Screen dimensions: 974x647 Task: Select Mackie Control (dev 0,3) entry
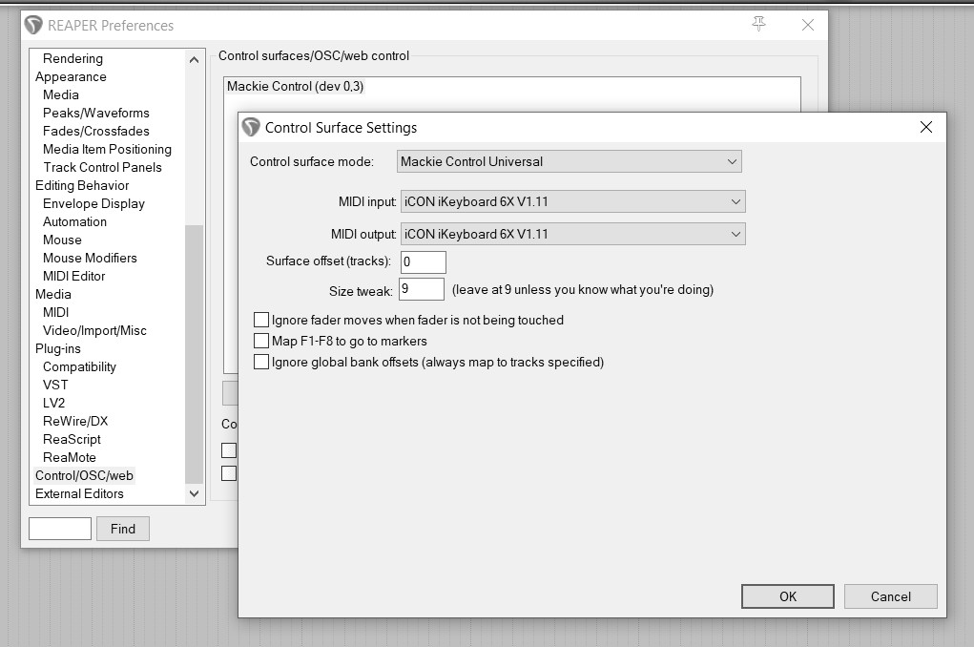pyautogui.click(x=295, y=87)
